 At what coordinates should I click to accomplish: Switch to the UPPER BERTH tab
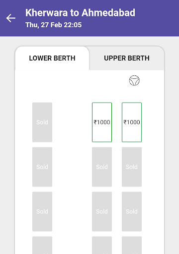pos(127,58)
